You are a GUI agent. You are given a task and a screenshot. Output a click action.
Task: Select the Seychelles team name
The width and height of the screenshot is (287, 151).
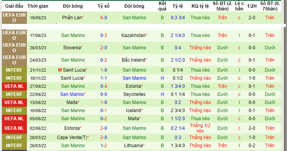tap(134, 94)
